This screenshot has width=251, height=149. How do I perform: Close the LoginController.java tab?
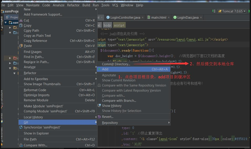(142, 18)
